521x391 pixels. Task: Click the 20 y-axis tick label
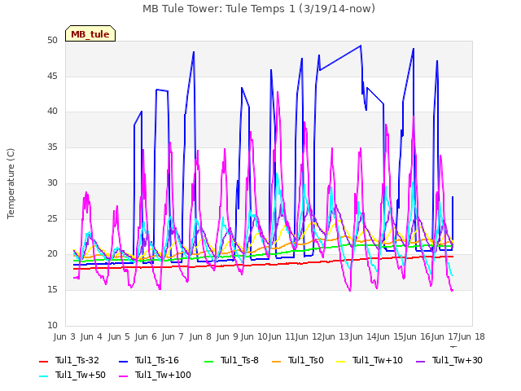point(52,253)
